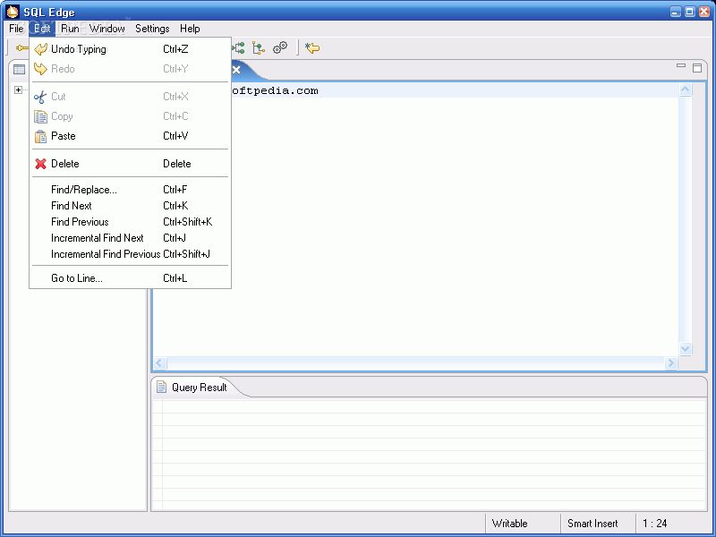Click the 1 : 24 cursor position indicator
This screenshot has width=716, height=537.
(x=654, y=524)
